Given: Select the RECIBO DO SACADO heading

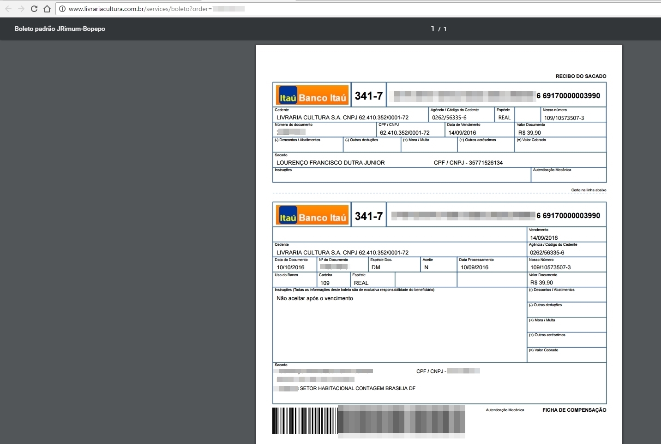Looking at the screenshot, I should pos(581,76).
